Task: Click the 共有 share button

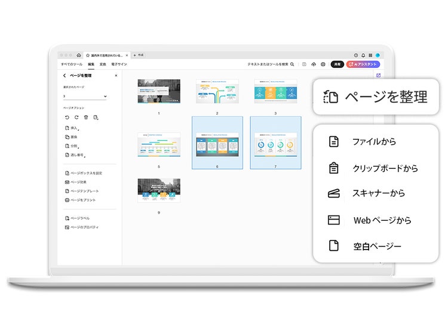Action: pos(337,64)
